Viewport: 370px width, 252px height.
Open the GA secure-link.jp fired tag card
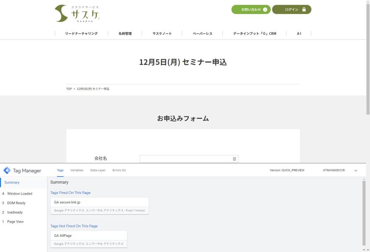coord(100,206)
